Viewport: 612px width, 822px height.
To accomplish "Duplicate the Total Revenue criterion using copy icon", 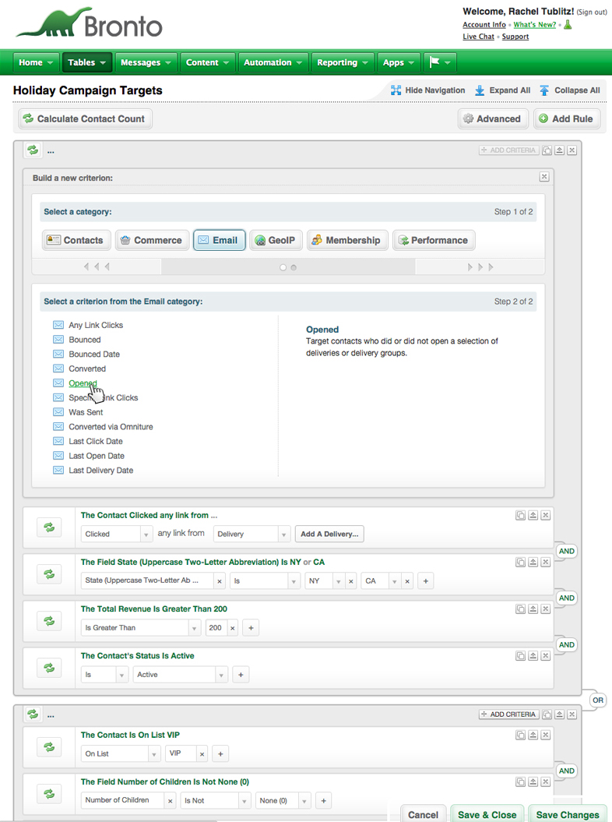I will pyautogui.click(x=519, y=609).
